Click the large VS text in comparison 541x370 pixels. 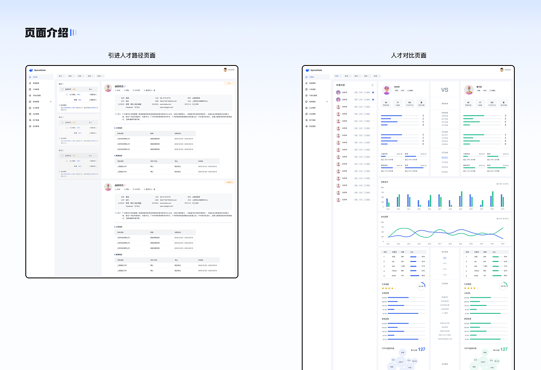[445, 90]
